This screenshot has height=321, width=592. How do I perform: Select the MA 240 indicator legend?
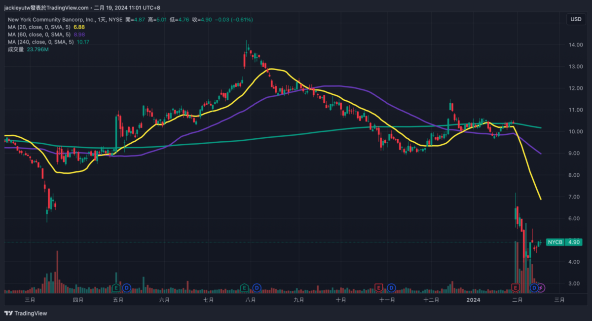(41, 42)
